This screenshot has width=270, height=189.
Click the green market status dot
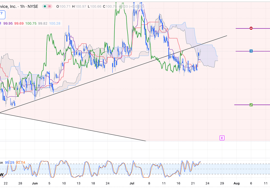click(44, 6)
